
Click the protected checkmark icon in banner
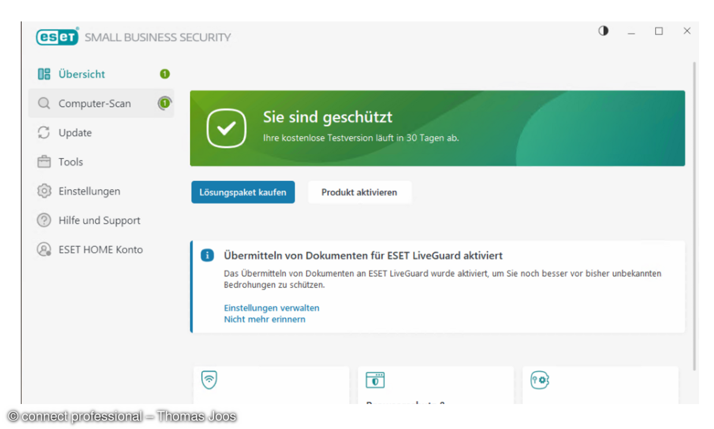[x=226, y=129]
